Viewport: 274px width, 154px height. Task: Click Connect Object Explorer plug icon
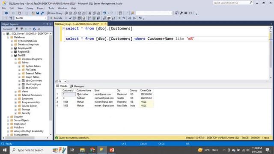click(17, 29)
